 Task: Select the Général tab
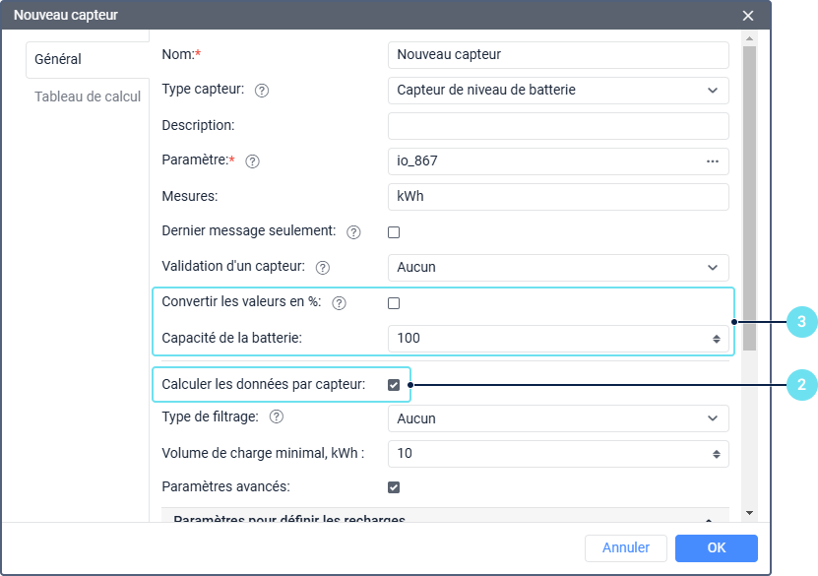[x=58, y=59]
